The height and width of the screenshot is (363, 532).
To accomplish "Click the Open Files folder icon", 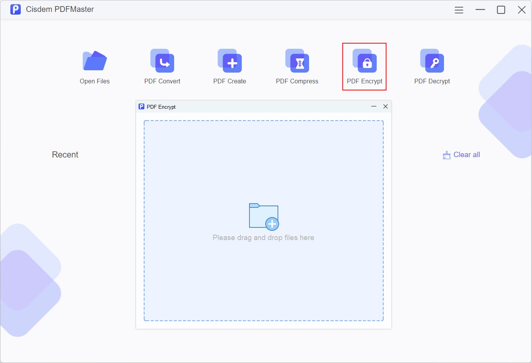I will tap(95, 60).
